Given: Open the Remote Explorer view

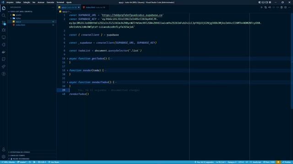Looking at the screenshot, I should point(4,37).
